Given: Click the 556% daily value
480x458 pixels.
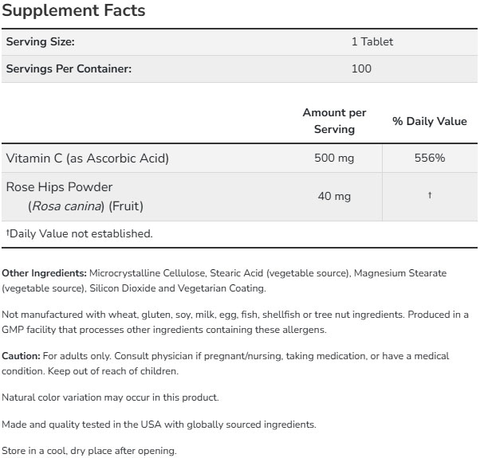Looking at the screenshot, I should point(429,158).
